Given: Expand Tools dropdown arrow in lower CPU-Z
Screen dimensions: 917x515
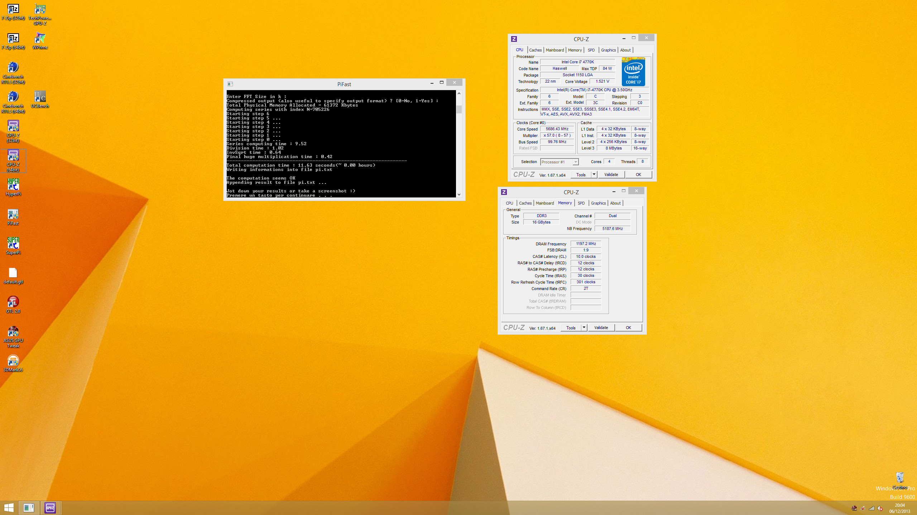Looking at the screenshot, I should [x=584, y=328].
